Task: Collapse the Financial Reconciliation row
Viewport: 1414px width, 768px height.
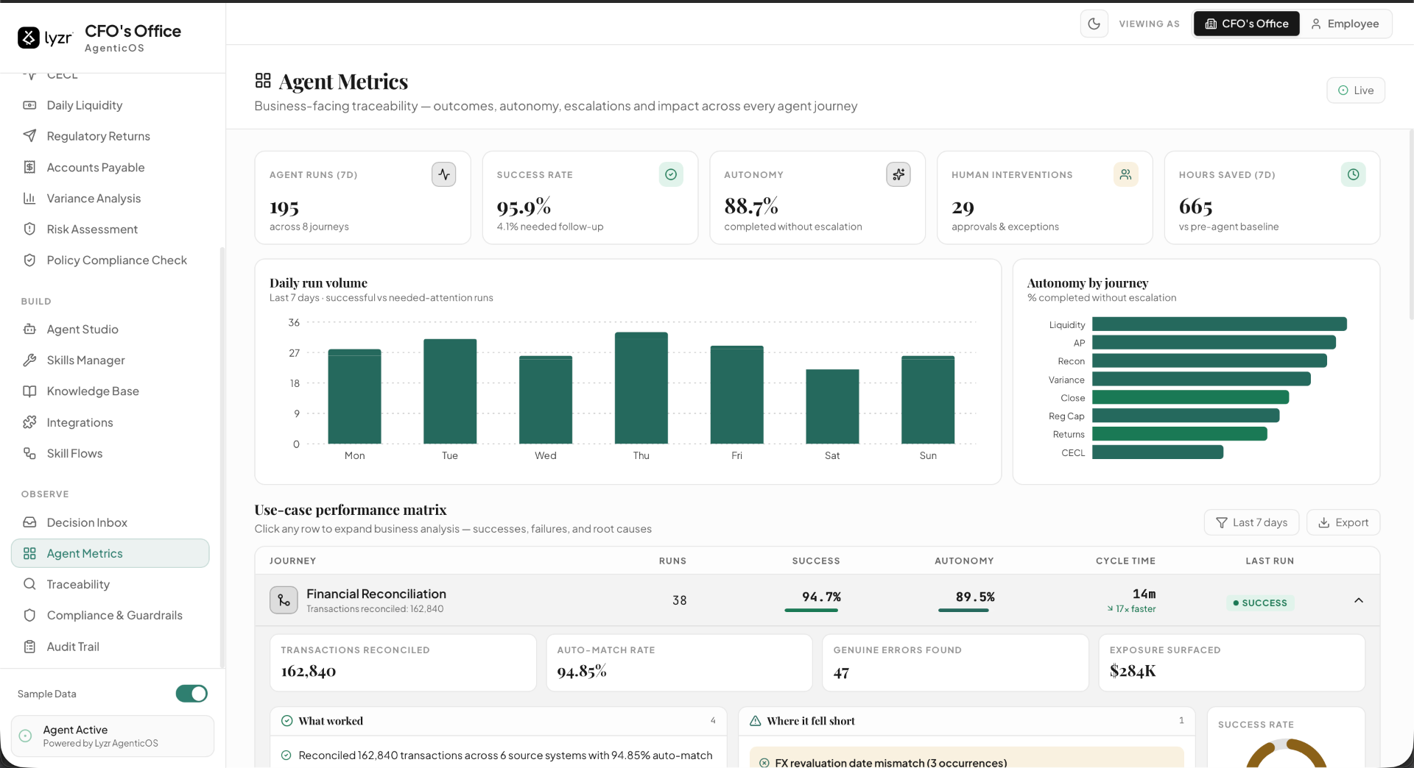Action: point(1359,600)
